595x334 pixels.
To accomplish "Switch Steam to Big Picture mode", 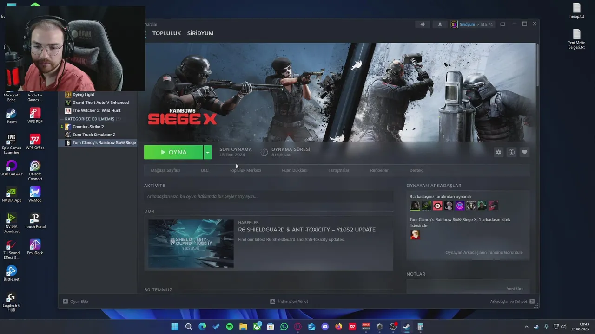I will pos(502,24).
